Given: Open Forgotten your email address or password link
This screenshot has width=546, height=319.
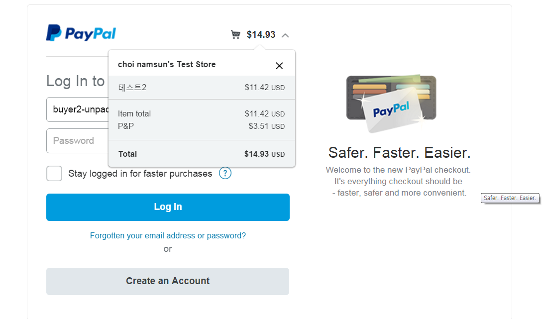Looking at the screenshot, I should click(x=168, y=235).
